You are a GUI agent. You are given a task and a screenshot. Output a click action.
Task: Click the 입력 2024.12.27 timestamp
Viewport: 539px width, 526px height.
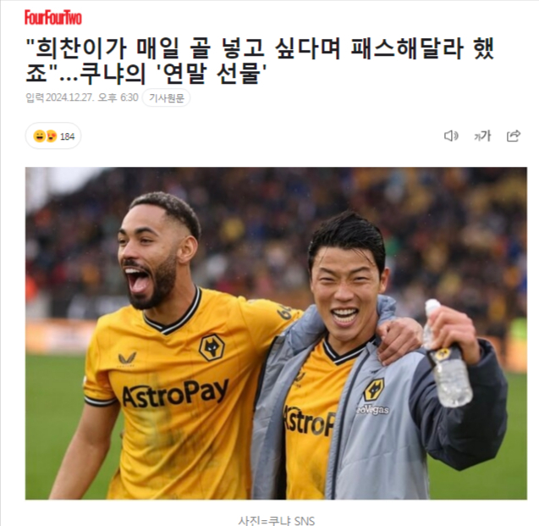(82, 97)
